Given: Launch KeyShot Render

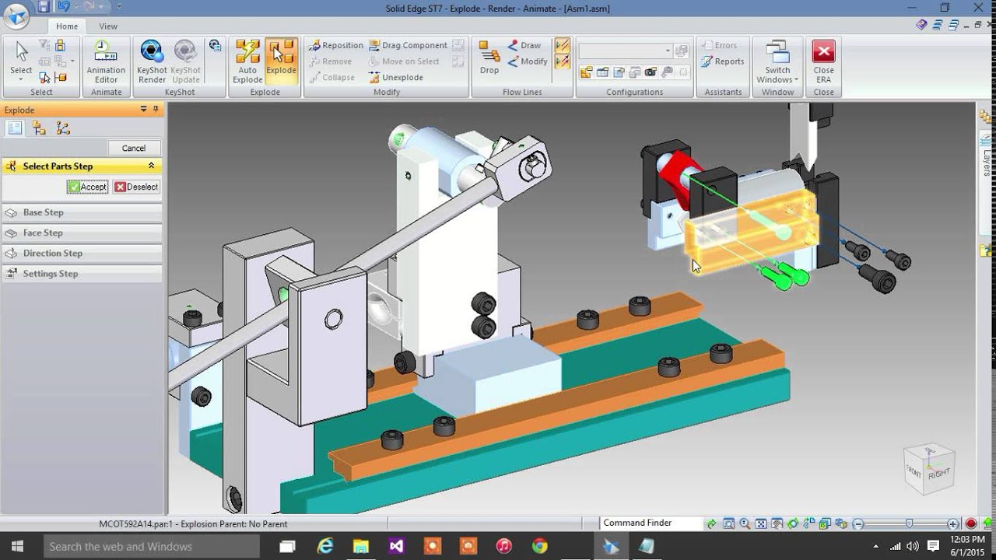Looking at the screenshot, I should (152, 62).
